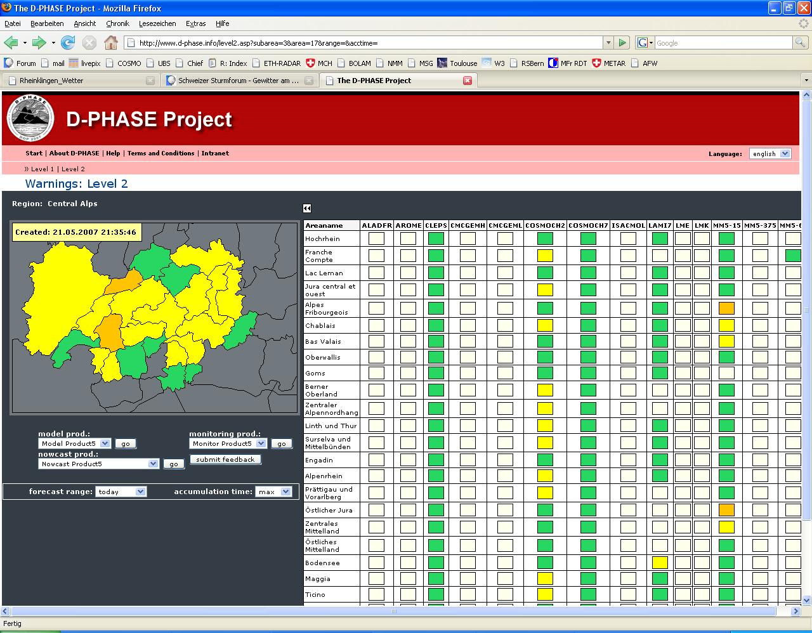
Task: Open the Lesezeichen menu
Action: pyautogui.click(x=157, y=23)
